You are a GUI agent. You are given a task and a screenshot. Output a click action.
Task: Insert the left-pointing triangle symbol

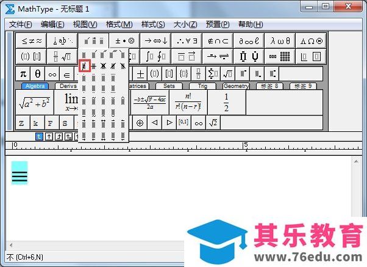pos(154,123)
